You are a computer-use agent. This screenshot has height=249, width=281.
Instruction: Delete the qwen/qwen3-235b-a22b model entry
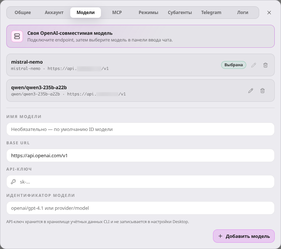click(263, 91)
